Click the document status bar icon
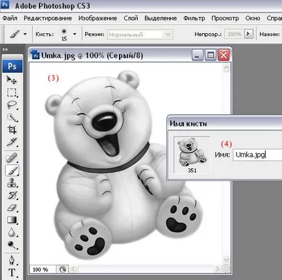The width and height of the screenshot is (282, 280). click(62, 270)
